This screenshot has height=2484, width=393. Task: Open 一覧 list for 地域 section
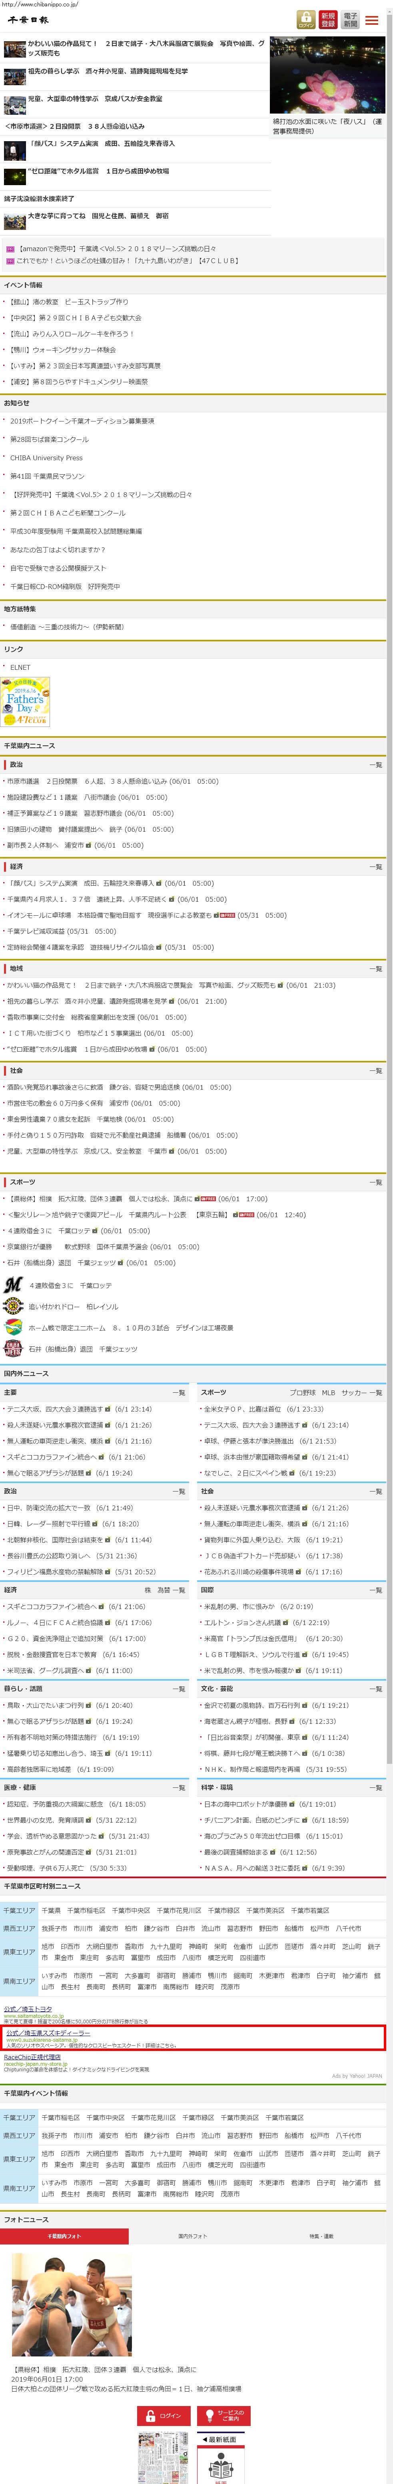point(376,969)
